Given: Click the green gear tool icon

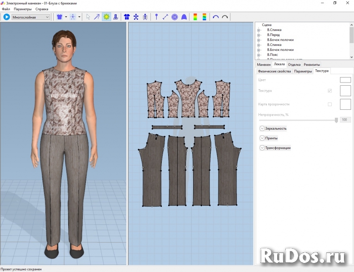Looking at the screenshot, I should (106, 17).
